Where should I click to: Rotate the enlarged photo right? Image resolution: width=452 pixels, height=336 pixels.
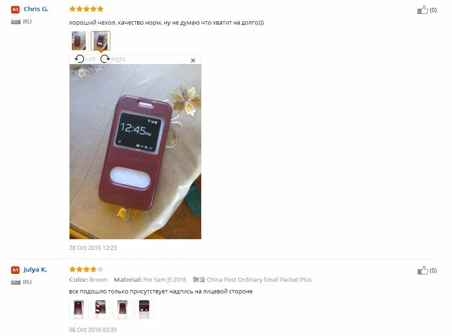pyautogui.click(x=113, y=59)
